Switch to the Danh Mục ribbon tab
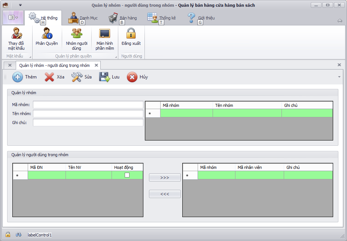 (x=83, y=18)
